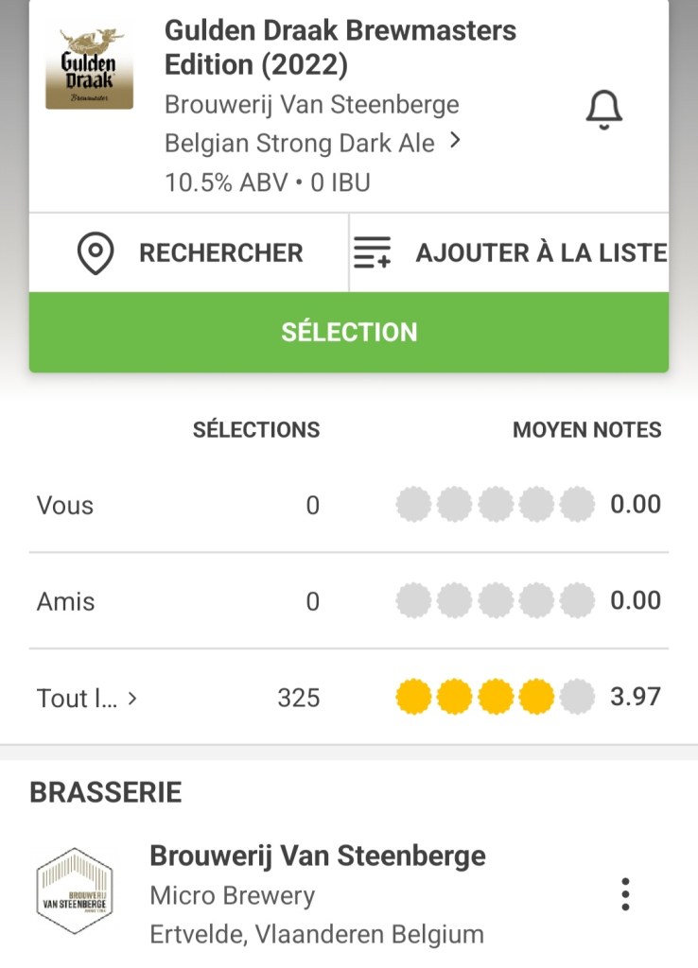
Task: Expand the Belgian Strong Dark Ale chevron
Action: (x=456, y=142)
